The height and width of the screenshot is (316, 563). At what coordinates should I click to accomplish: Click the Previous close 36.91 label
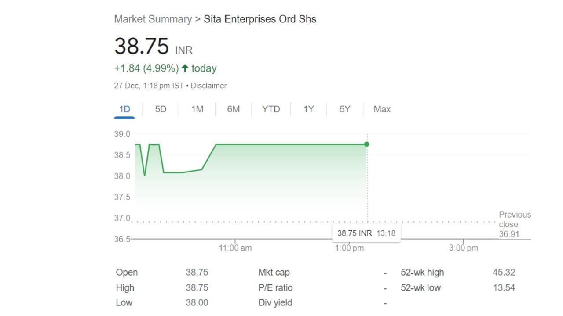[x=514, y=224]
